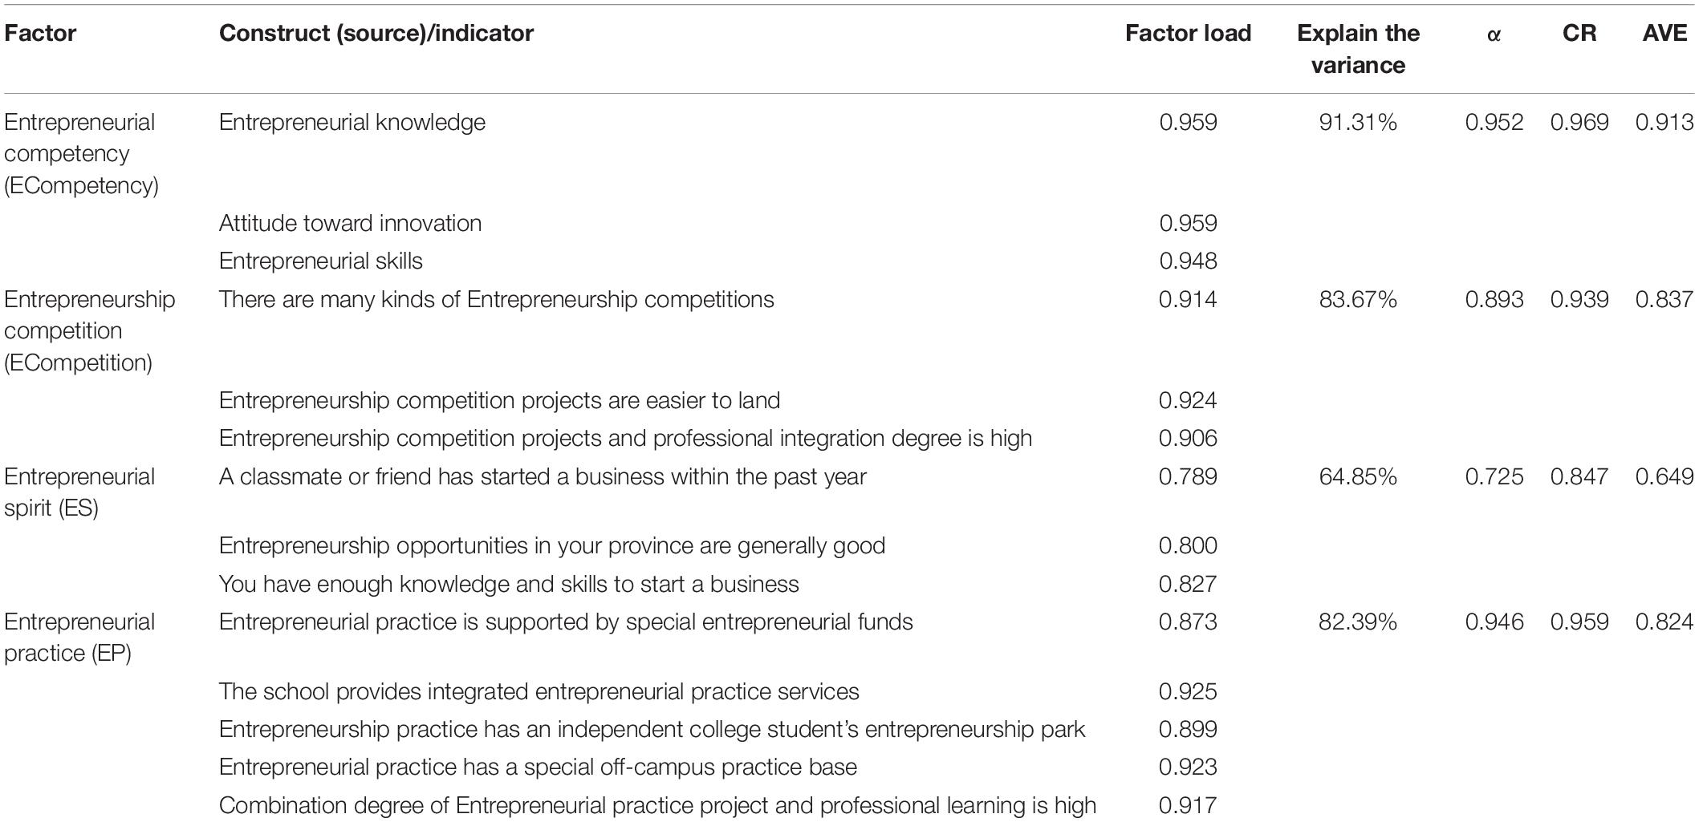
Task: Select the Entrepreneurship competition (ECompetition) factor
Action: click(90, 330)
